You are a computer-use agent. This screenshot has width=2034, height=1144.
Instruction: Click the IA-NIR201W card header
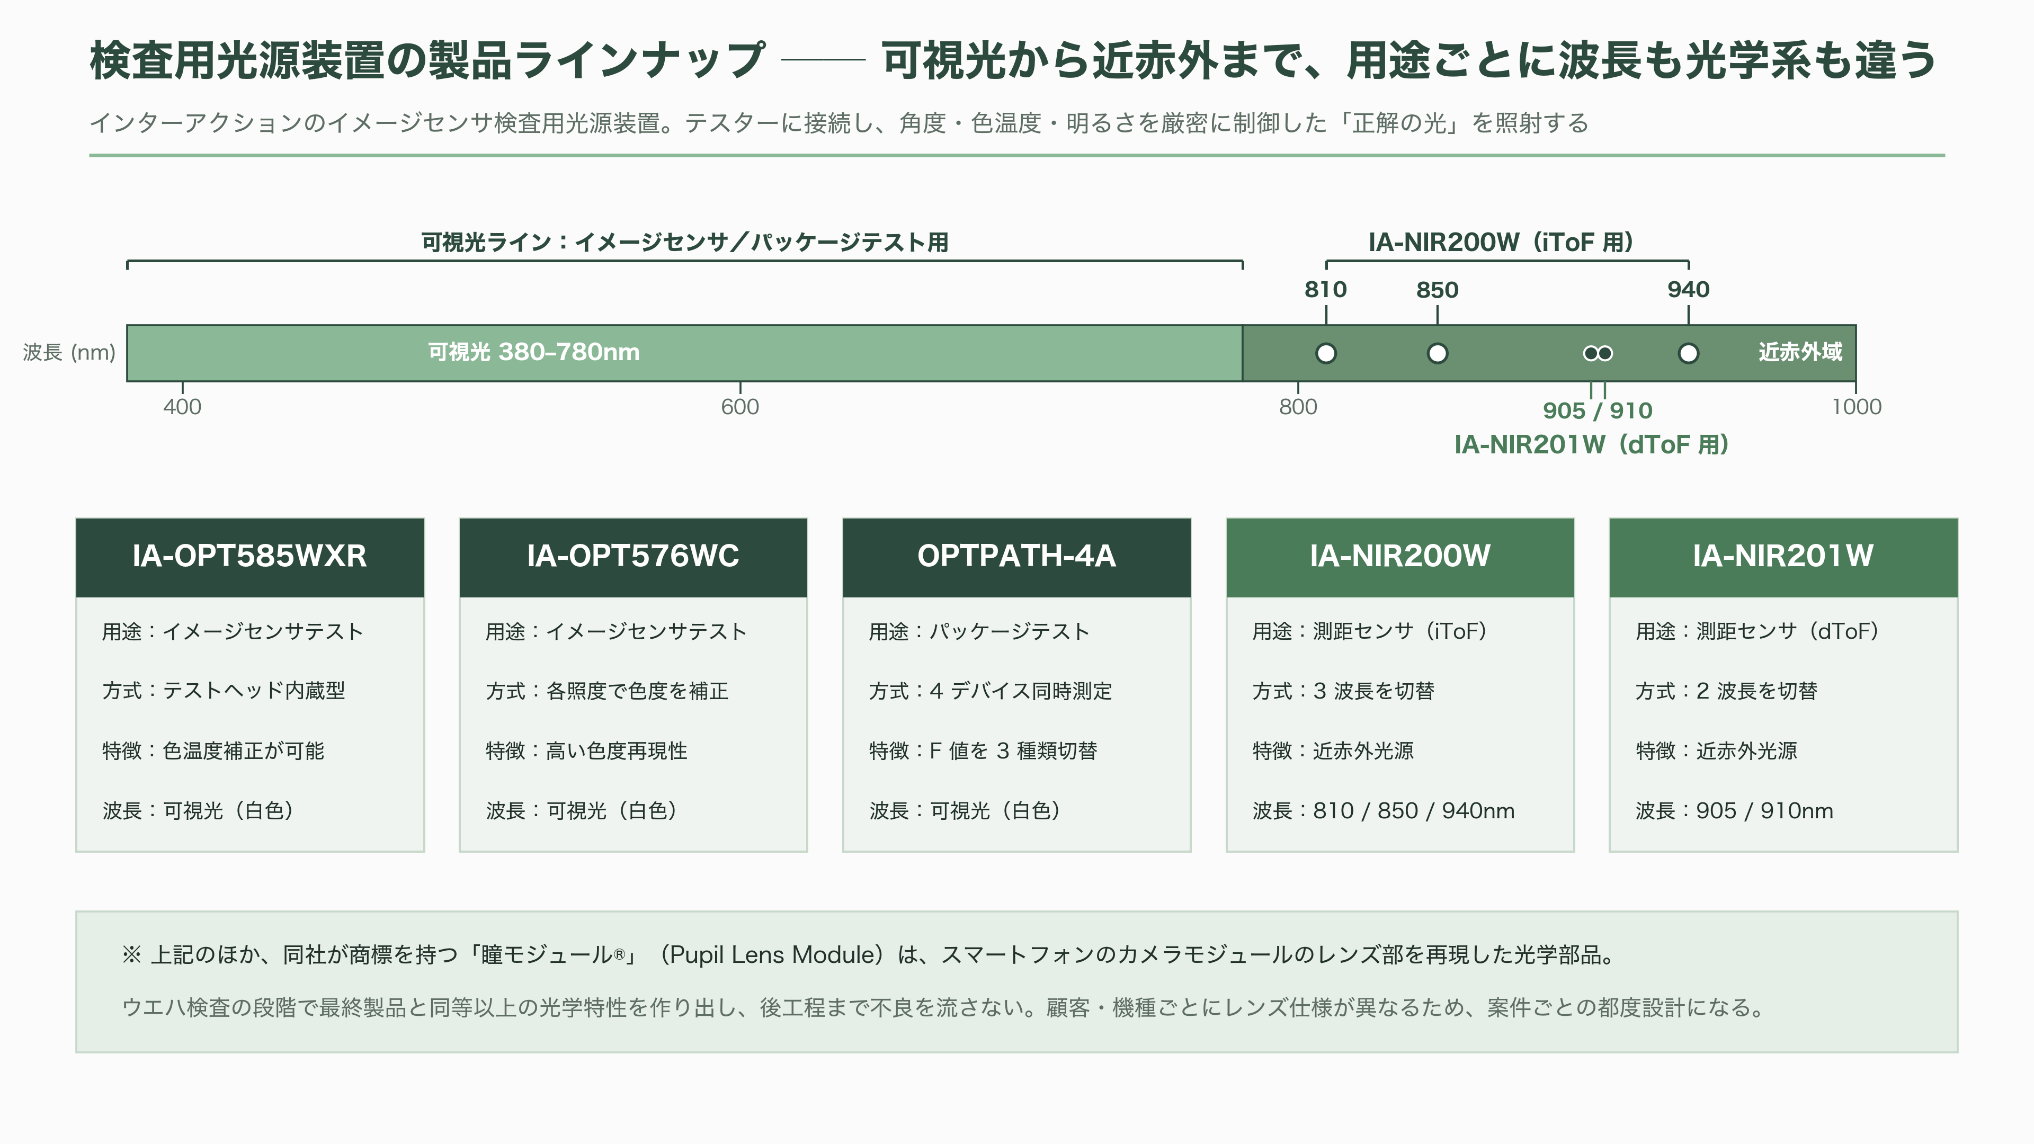point(1783,557)
